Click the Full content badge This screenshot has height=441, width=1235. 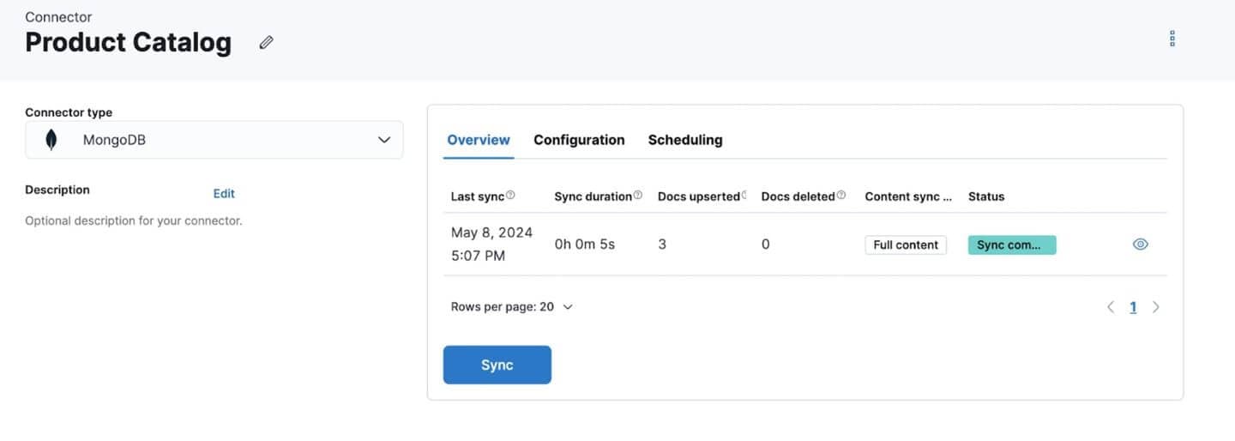[x=905, y=245]
